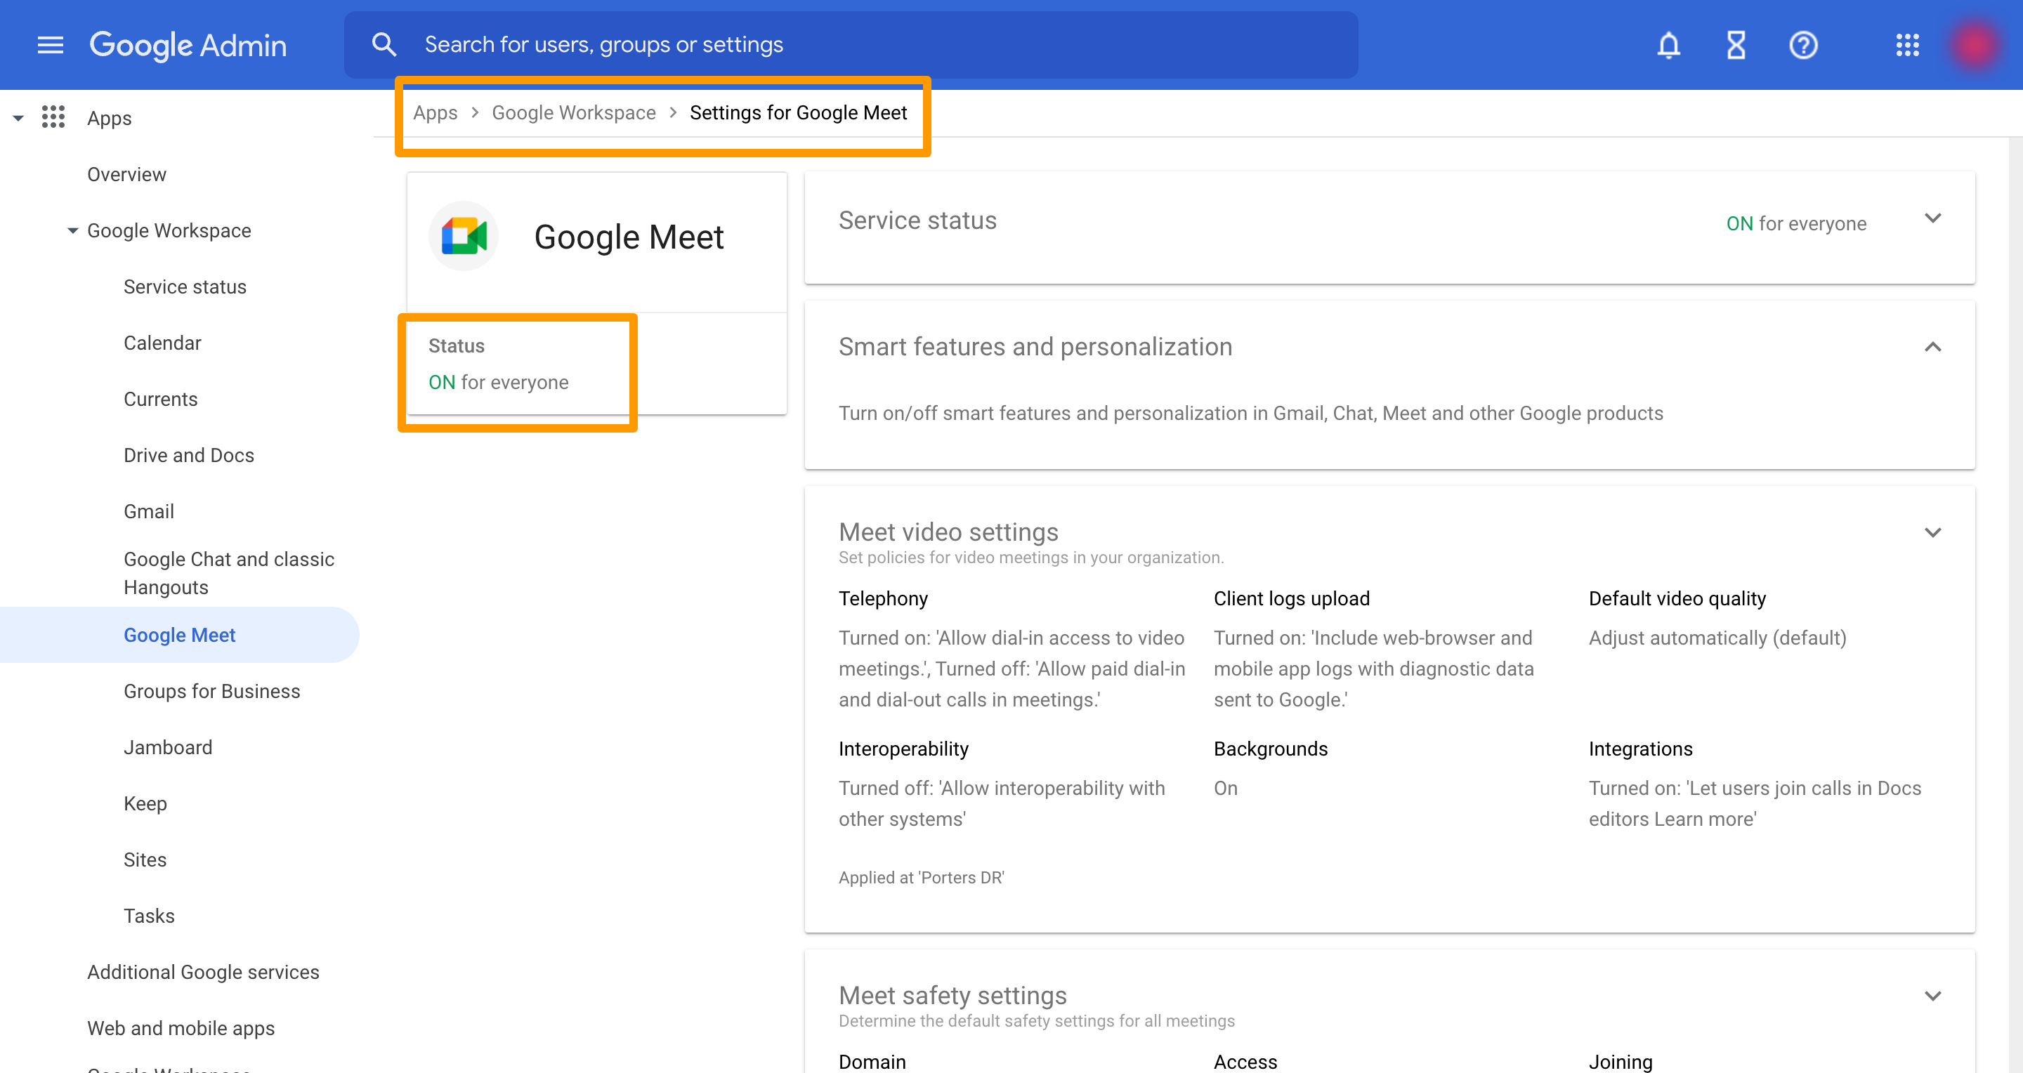
Task: Open the Google apps grid launcher
Action: (x=1907, y=45)
